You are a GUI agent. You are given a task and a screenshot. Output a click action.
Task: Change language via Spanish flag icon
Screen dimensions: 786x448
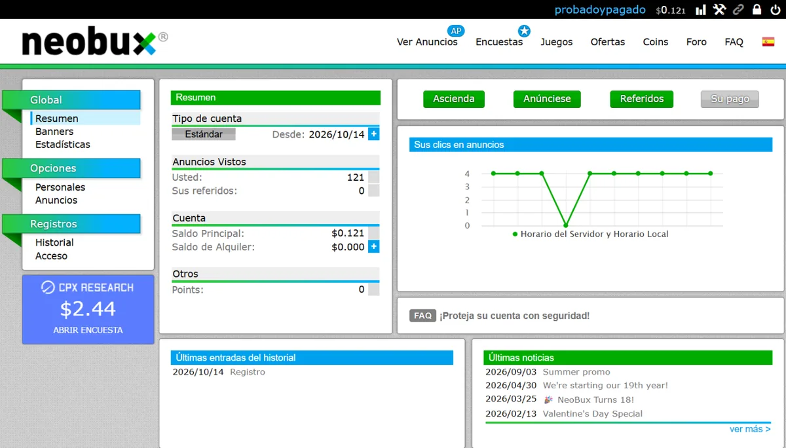click(768, 42)
